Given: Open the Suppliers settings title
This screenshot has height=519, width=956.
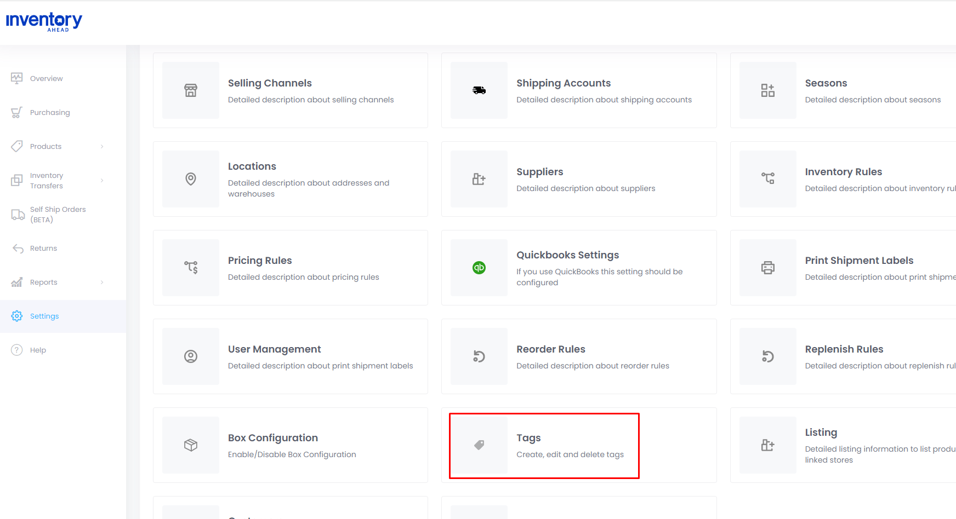Looking at the screenshot, I should (540, 172).
